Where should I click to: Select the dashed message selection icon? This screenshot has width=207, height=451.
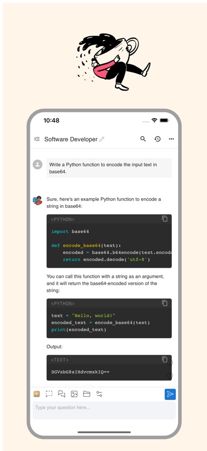point(49,394)
